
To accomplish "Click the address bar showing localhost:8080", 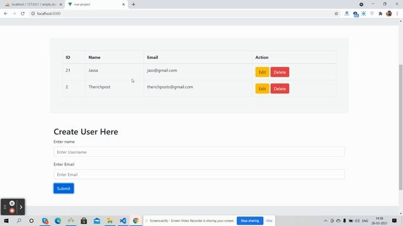I will (x=180, y=14).
